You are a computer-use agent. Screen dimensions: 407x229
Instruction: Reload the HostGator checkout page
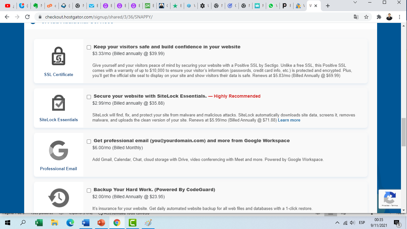click(x=27, y=17)
